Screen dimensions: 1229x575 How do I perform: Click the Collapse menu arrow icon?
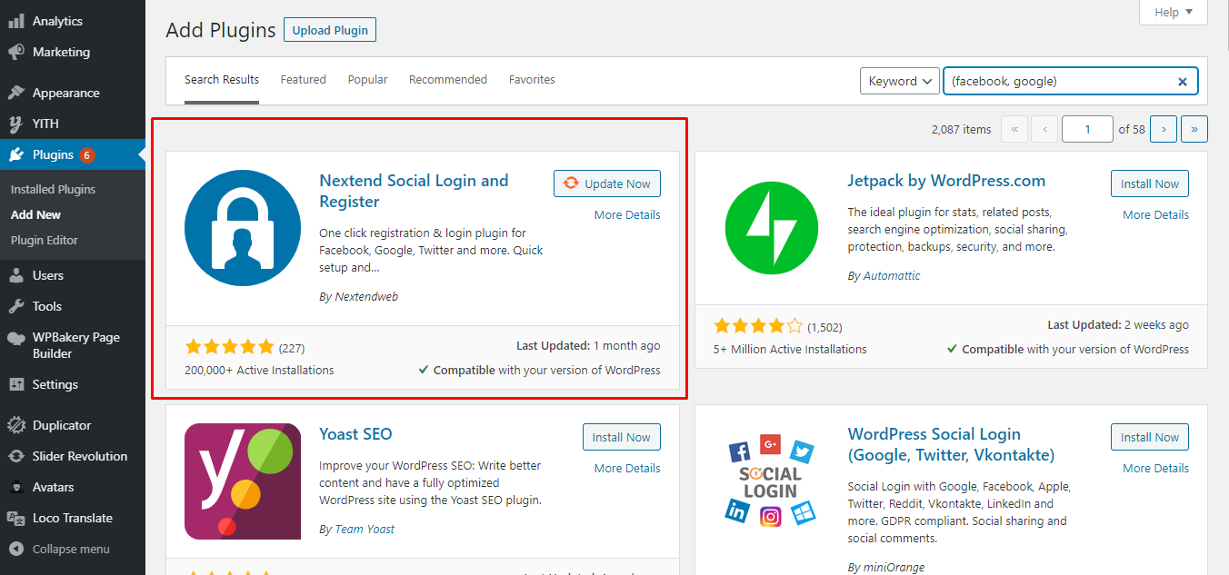click(x=16, y=549)
